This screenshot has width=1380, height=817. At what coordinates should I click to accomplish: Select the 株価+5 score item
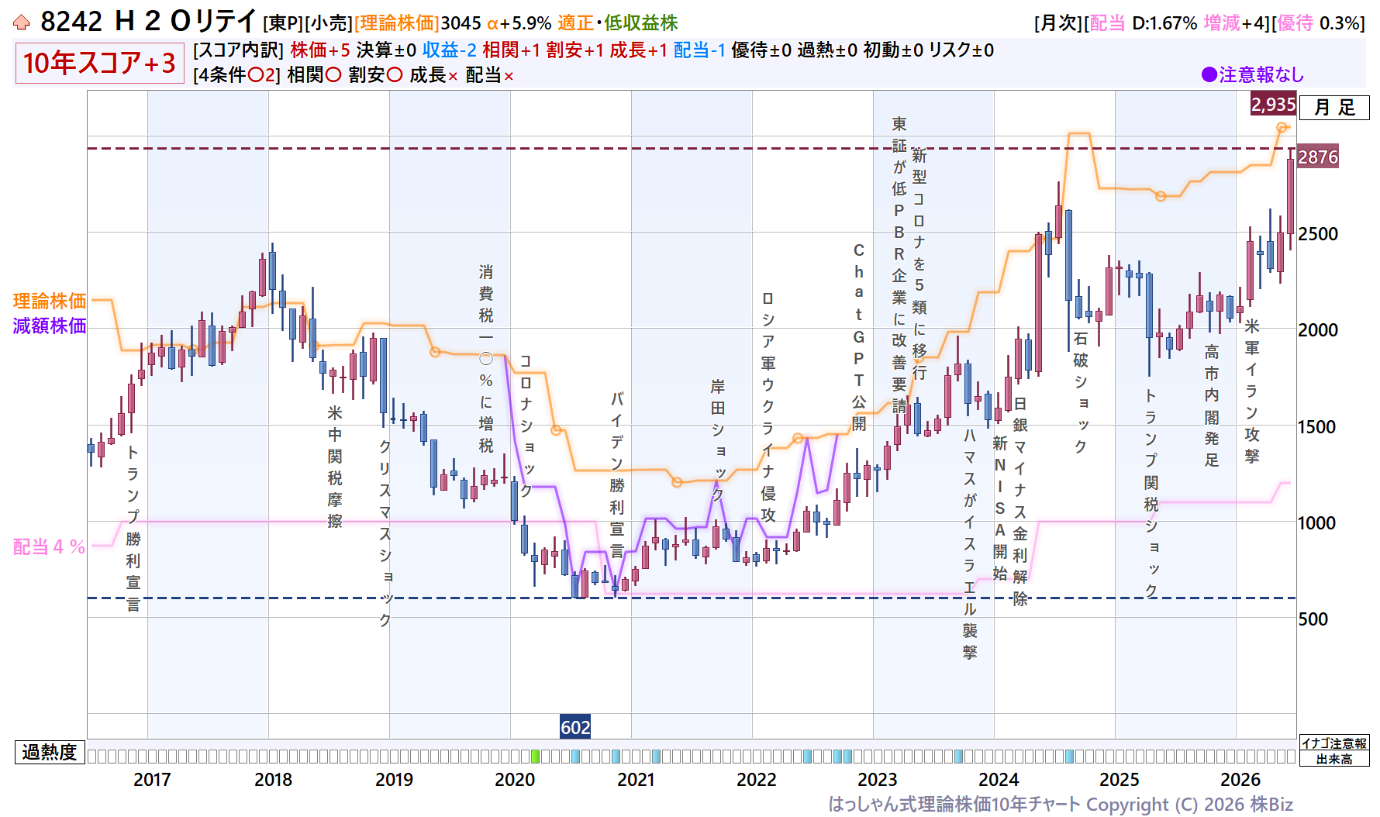[x=320, y=50]
